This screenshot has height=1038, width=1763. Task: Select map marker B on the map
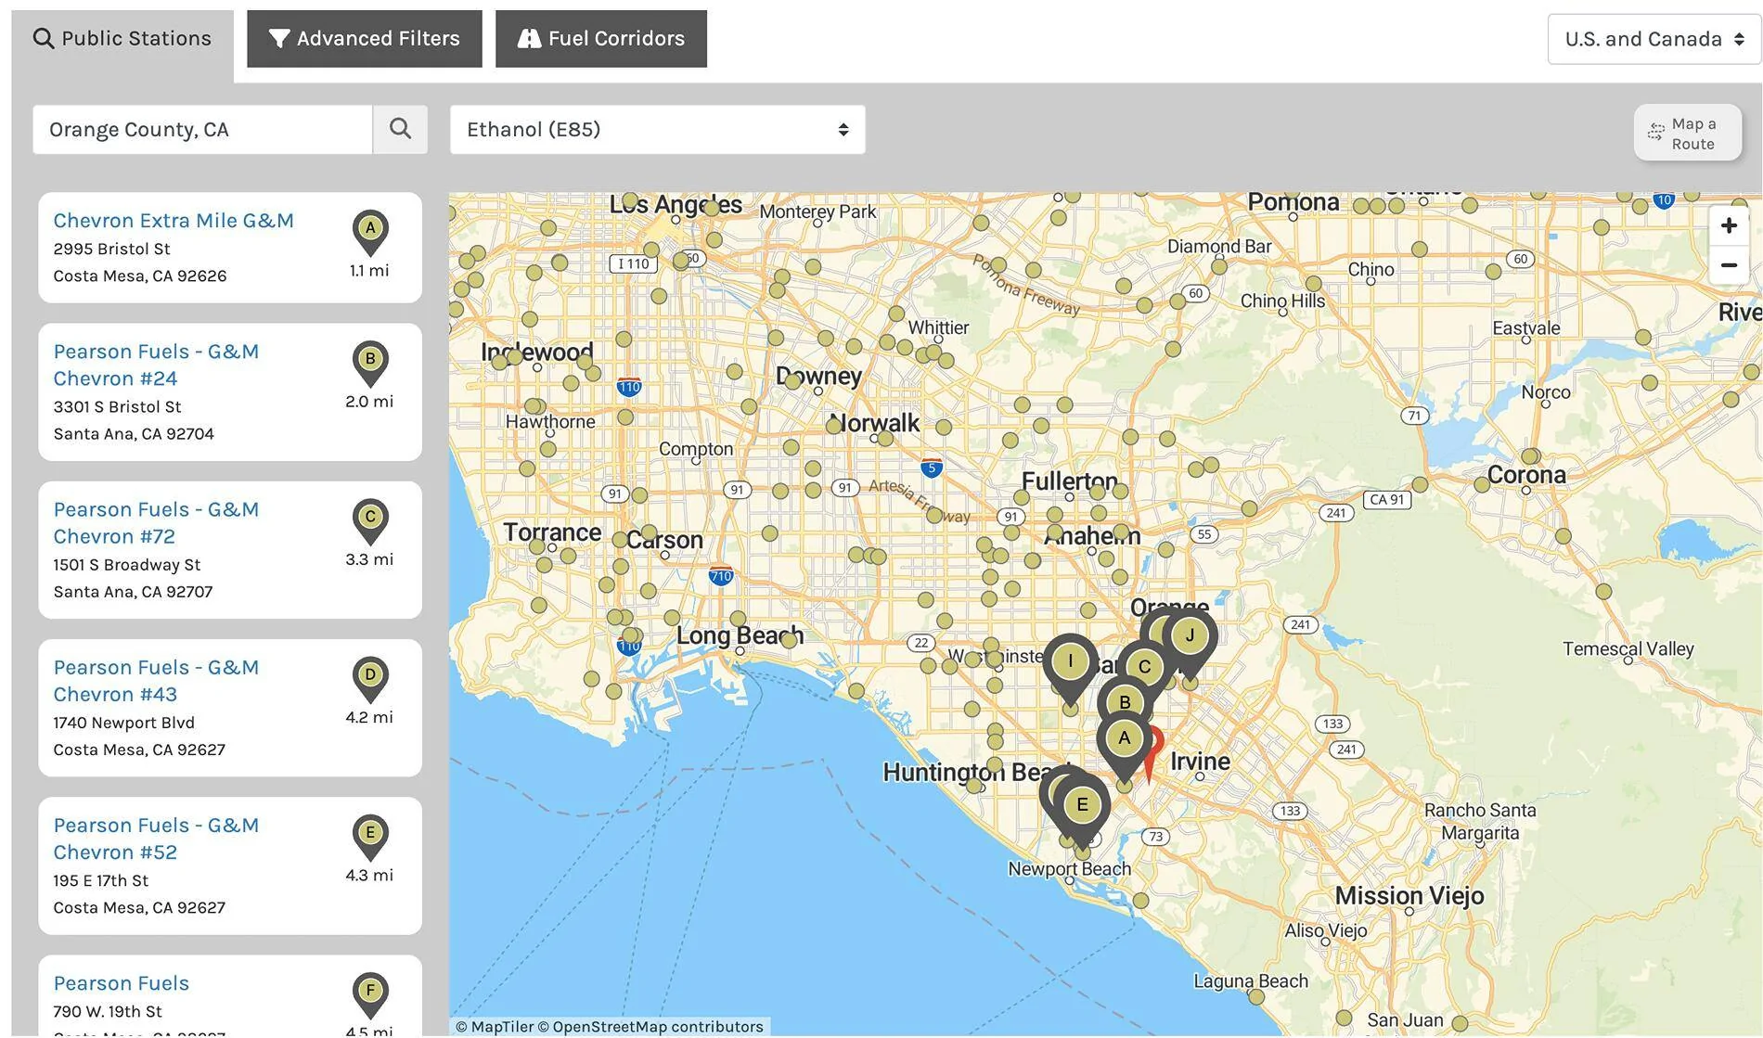pos(1125,703)
